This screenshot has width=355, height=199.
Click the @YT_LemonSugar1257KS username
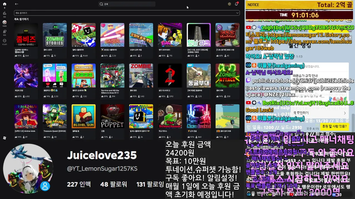(x=102, y=169)
